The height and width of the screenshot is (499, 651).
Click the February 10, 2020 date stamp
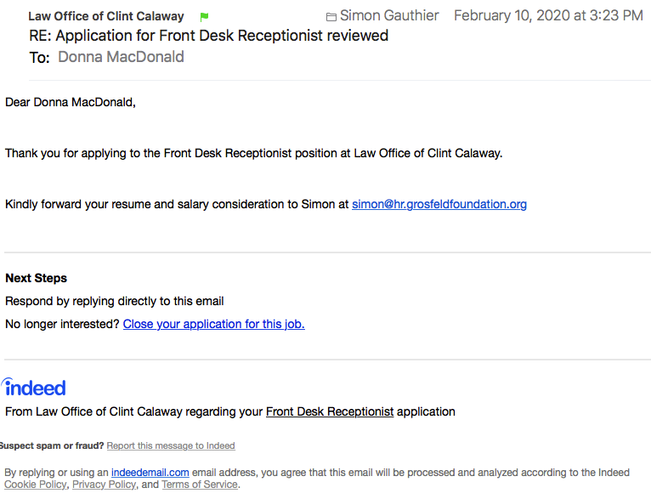pyautogui.click(x=548, y=16)
